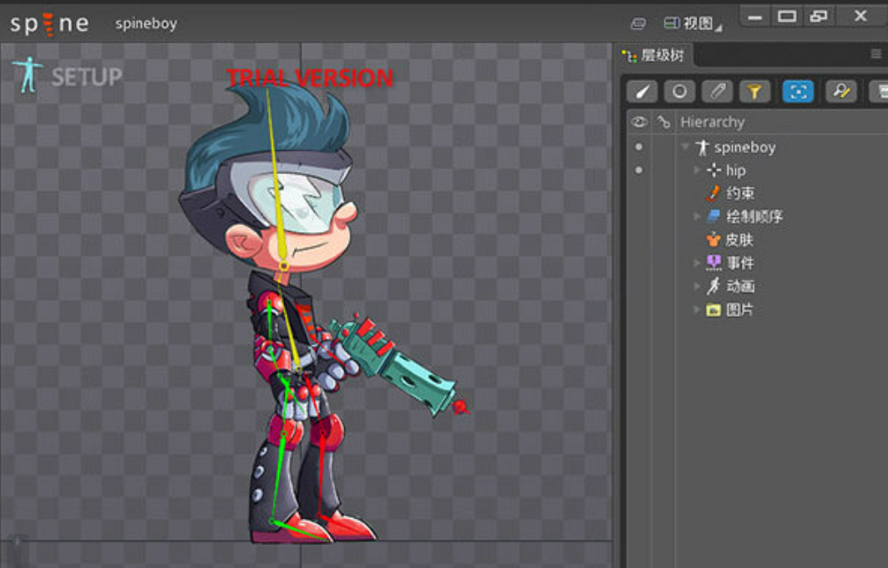Select the 事件 tree item

tap(740, 263)
